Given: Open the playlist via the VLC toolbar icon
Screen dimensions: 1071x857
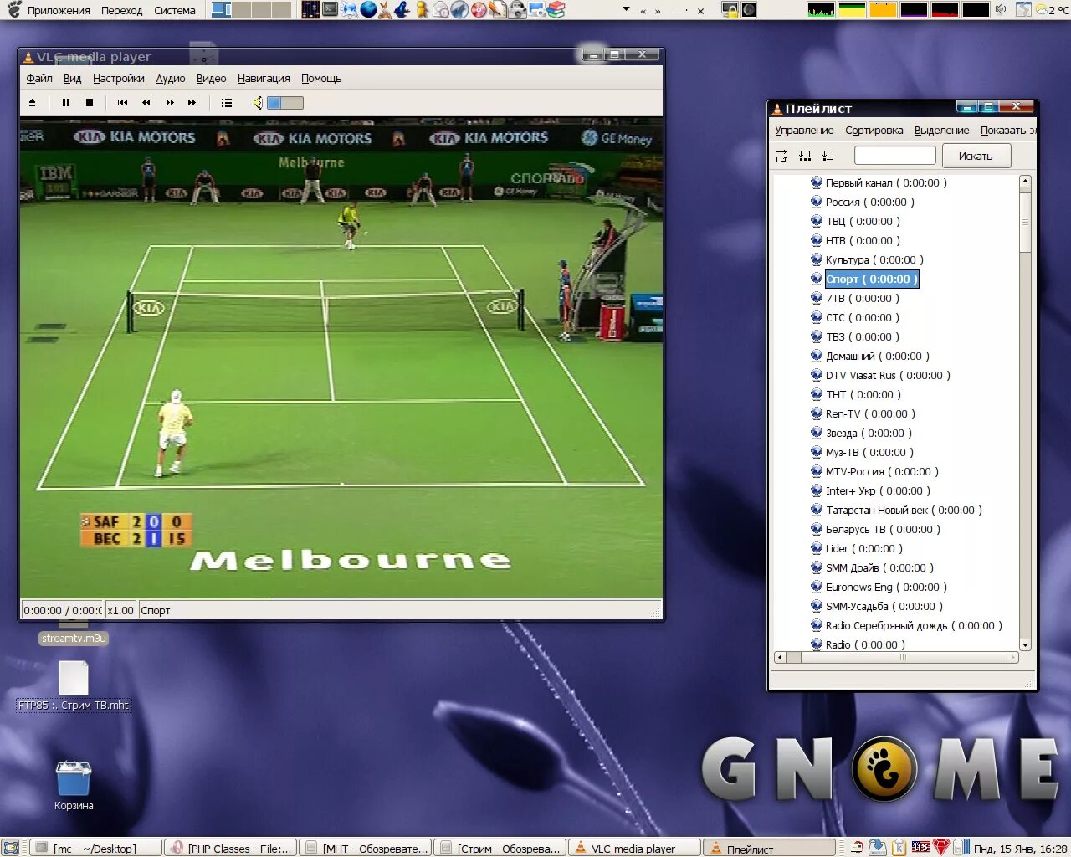Looking at the screenshot, I should click(226, 102).
